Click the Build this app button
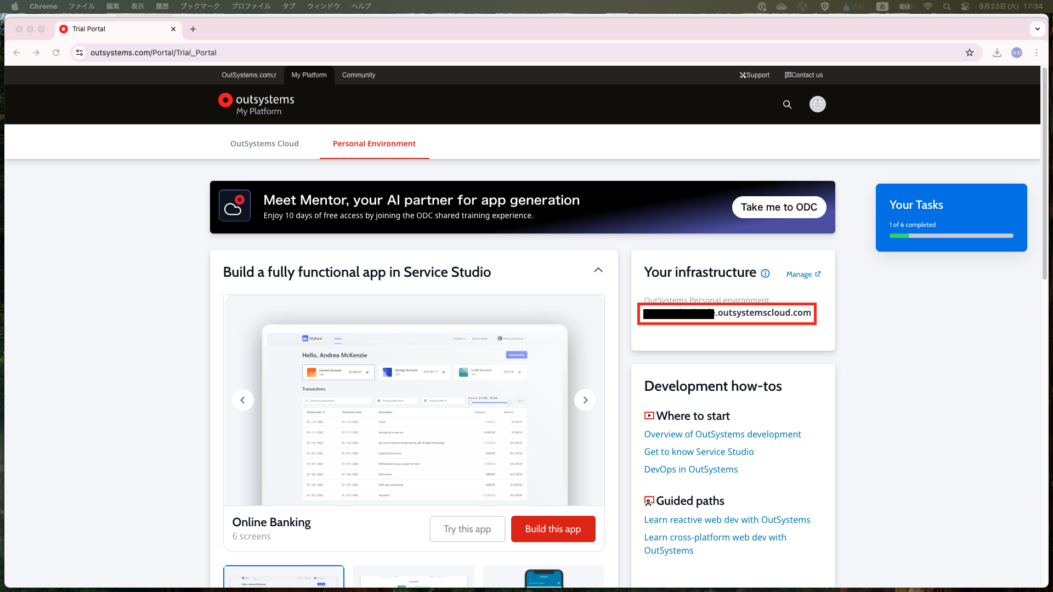The height and width of the screenshot is (592, 1053). 553,529
